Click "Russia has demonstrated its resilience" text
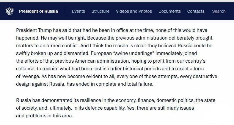Viewport: 234px width, 125px height. click(56, 100)
